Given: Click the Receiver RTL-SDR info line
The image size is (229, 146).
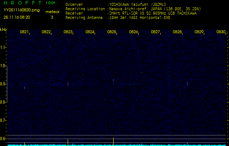Looking at the screenshot, I should [x=131, y=13].
